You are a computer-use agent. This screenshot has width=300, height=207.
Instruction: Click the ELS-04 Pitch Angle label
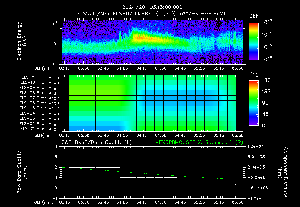(x=40, y=113)
